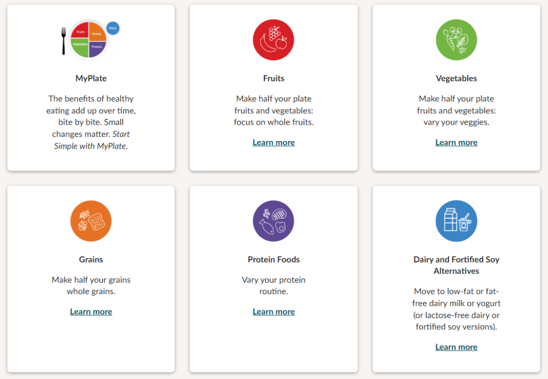Open Learn more for Dairy and Soy

[x=456, y=347]
